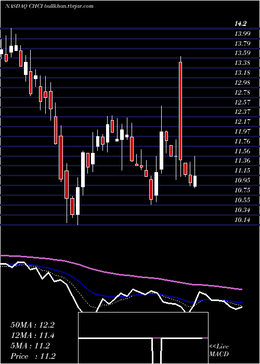
Task: Click the 12.57 price axis label
Action: click(x=242, y=102)
